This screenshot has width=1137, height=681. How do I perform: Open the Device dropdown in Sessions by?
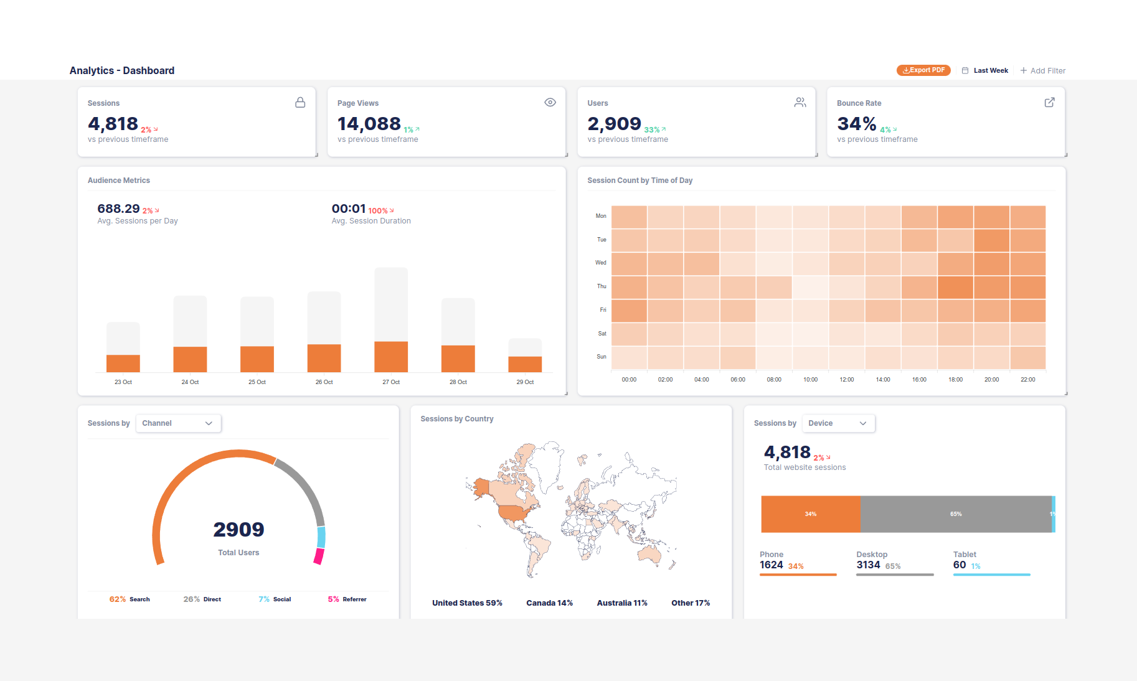[838, 423]
